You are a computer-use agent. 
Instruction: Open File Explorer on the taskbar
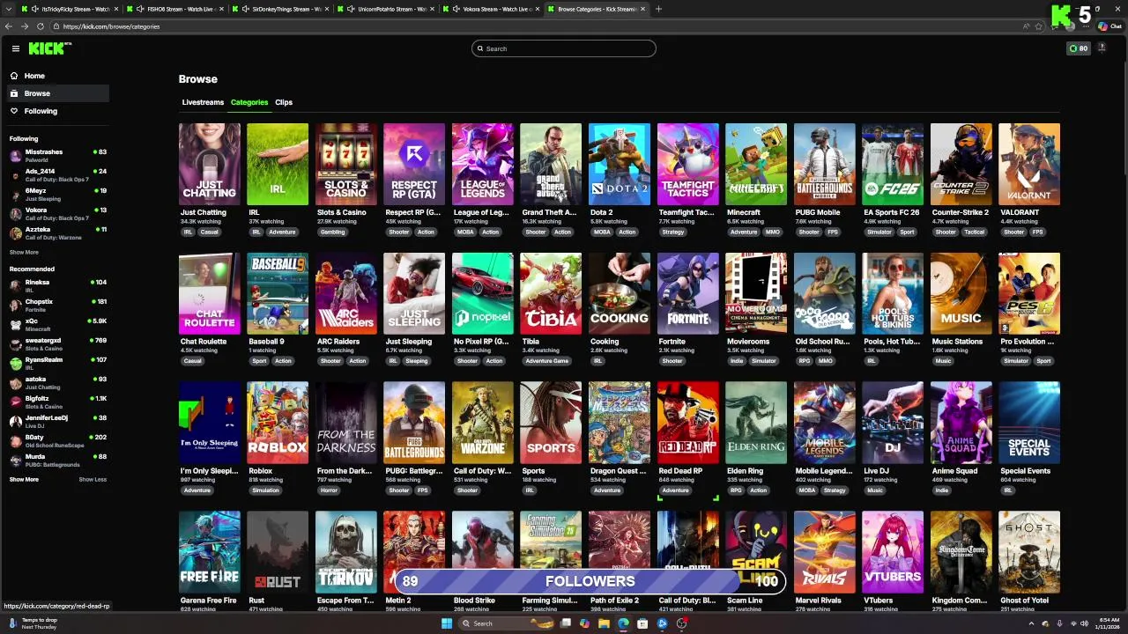click(x=604, y=623)
